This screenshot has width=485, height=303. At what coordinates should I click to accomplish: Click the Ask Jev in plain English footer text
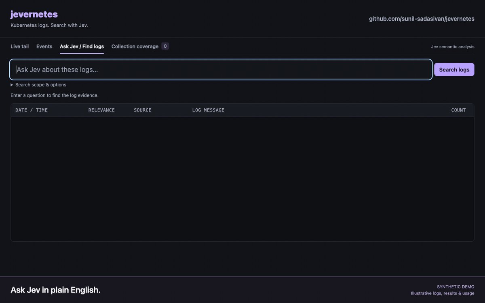[55, 290]
